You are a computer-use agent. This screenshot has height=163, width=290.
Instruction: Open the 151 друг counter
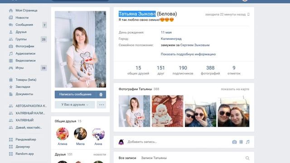(x=161, y=71)
